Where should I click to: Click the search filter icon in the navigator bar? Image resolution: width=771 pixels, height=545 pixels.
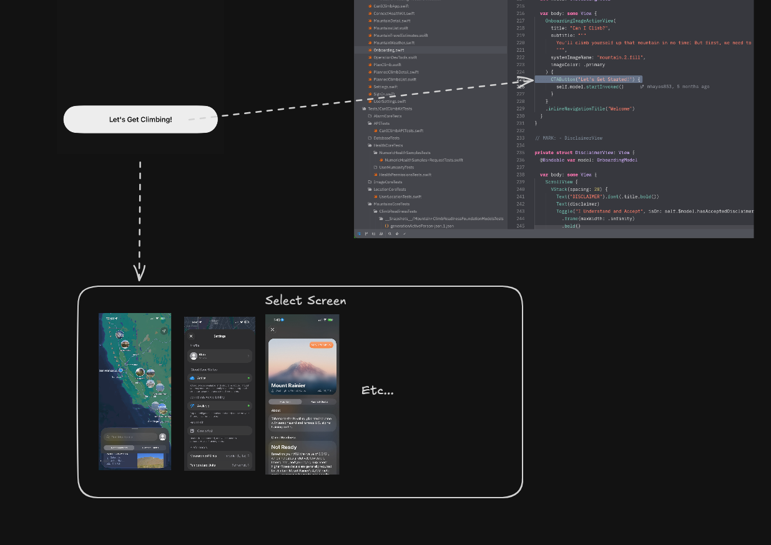click(x=390, y=233)
